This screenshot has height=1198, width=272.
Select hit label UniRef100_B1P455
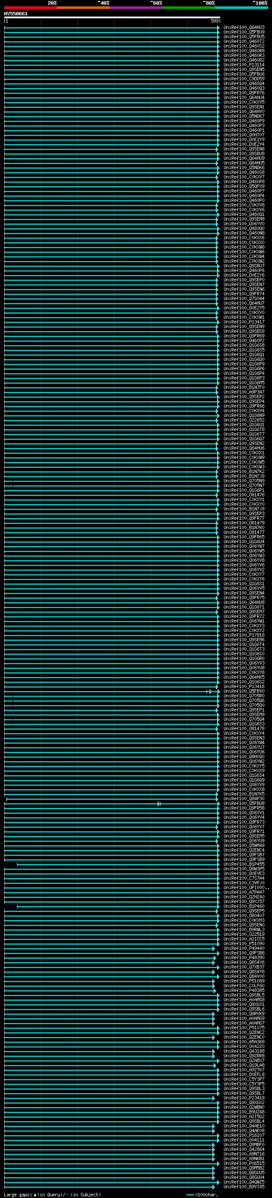pos(244,864)
